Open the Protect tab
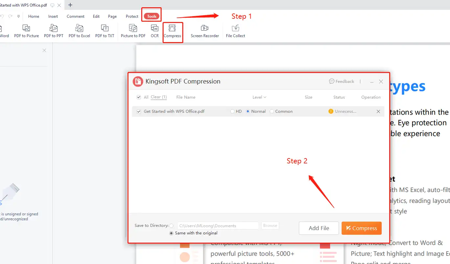Screen dimensions: 450x264 coord(132,16)
